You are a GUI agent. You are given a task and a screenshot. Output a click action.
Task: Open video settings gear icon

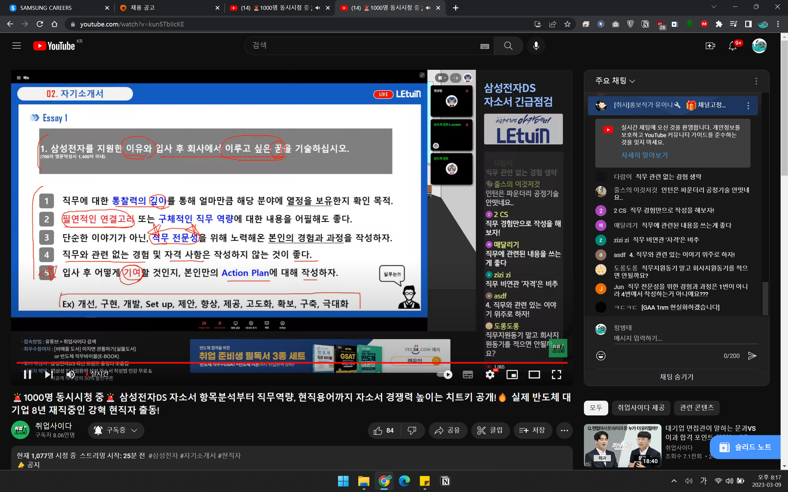pos(490,375)
